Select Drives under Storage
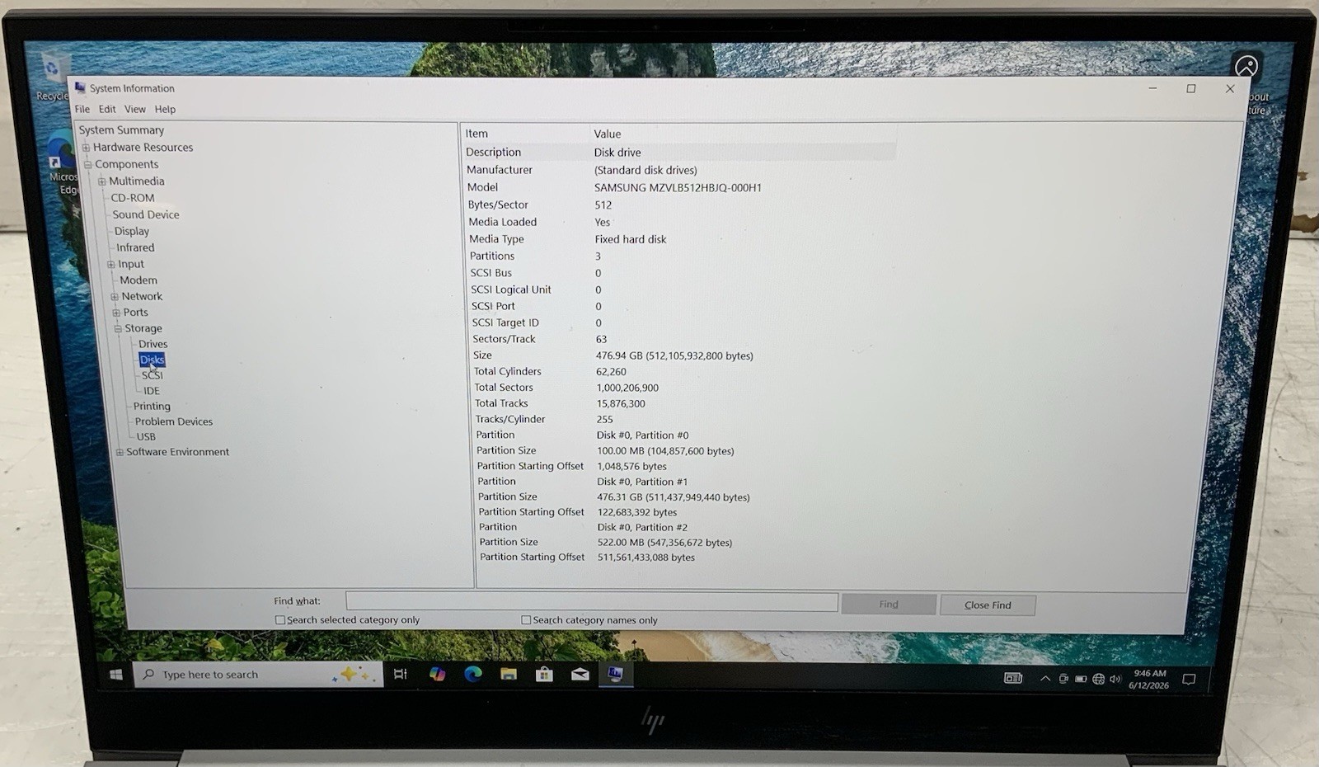The height and width of the screenshot is (767, 1319). (153, 344)
